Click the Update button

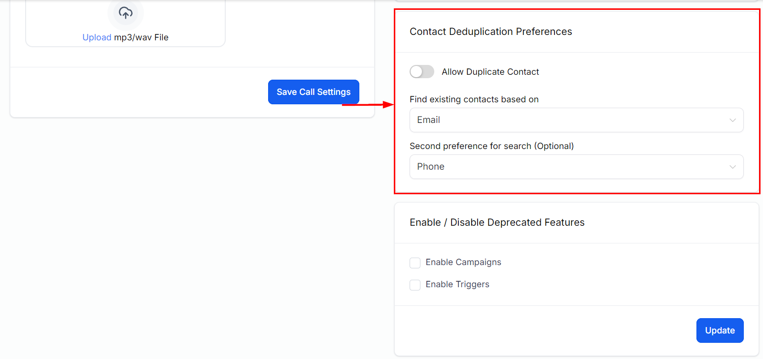click(720, 330)
